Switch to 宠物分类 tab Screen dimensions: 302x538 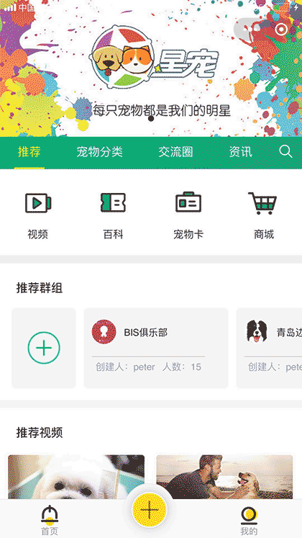(99, 152)
